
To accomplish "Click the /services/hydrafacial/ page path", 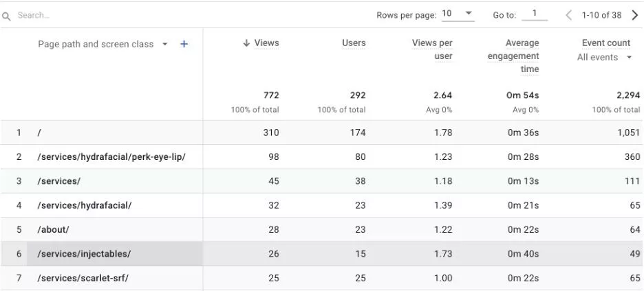I will click(x=84, y=205).
